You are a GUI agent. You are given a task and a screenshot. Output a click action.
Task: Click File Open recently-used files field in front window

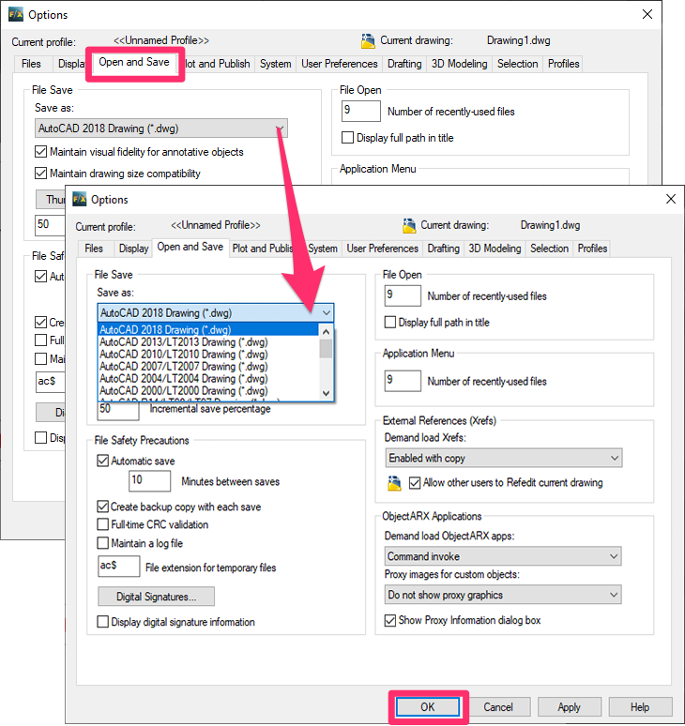coord(403,295)
